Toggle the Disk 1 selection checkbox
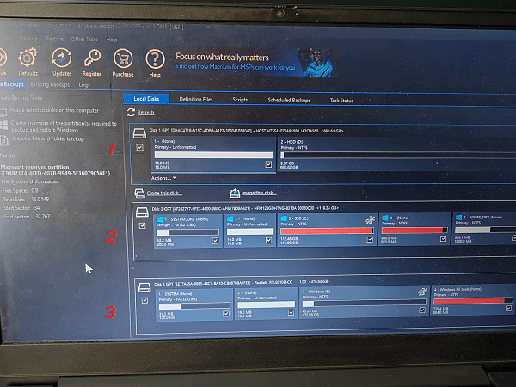 140,147
